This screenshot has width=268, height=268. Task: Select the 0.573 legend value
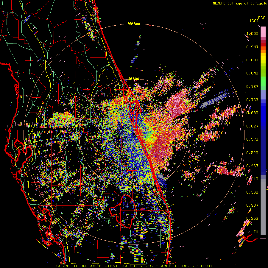coord(252,139)
